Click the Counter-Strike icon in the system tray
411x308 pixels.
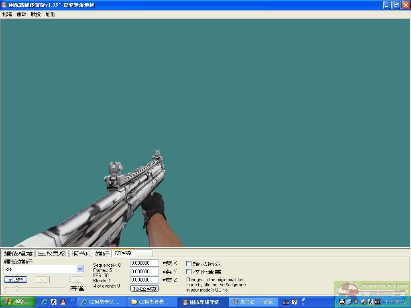(371, 302)
